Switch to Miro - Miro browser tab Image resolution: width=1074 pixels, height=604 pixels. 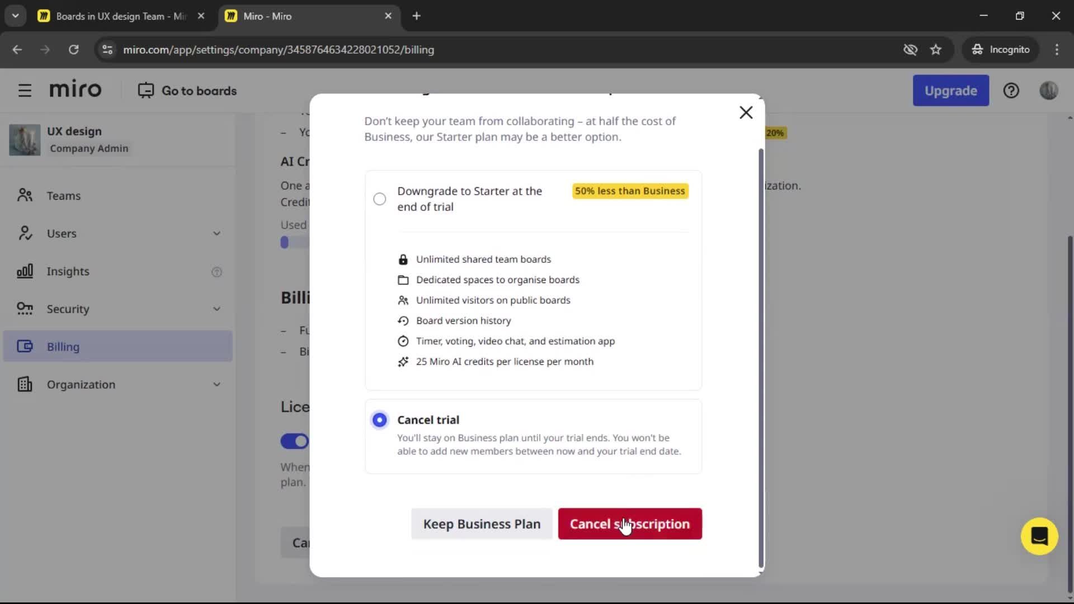(309, 16)
